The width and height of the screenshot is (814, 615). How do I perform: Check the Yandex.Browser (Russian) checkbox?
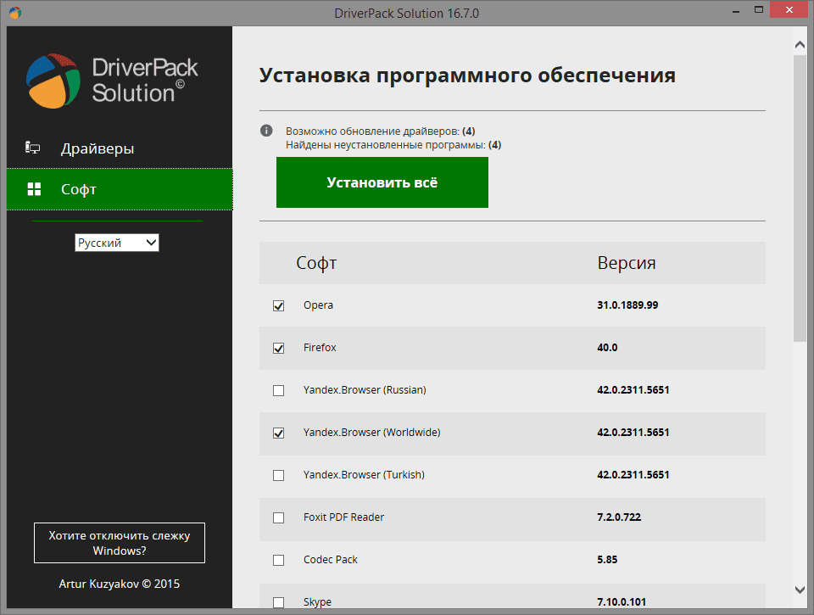click(279, 390)
